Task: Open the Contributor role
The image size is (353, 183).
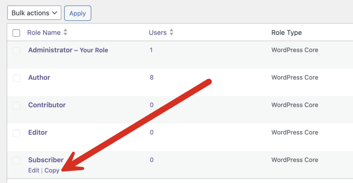Action: pyautogui.click(x=47, y=105)
